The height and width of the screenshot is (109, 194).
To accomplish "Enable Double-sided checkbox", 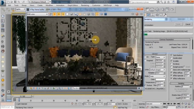I will coord(171,58).
